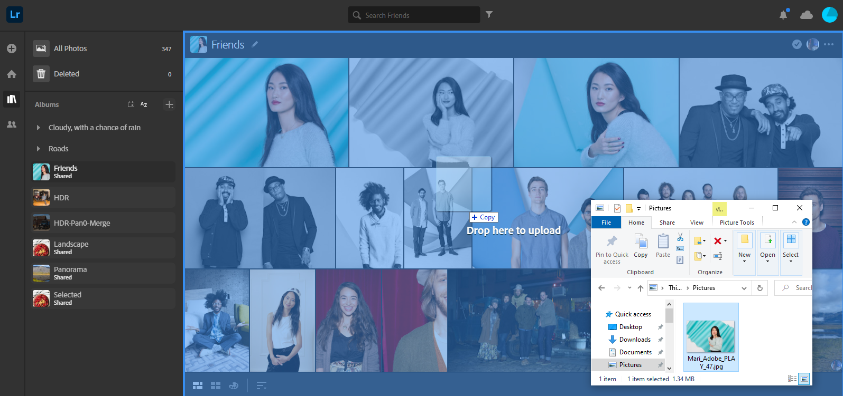The height and width of the screenshot is (396, 843).
Task: Open the notifications bell
Action: point(783,15)
